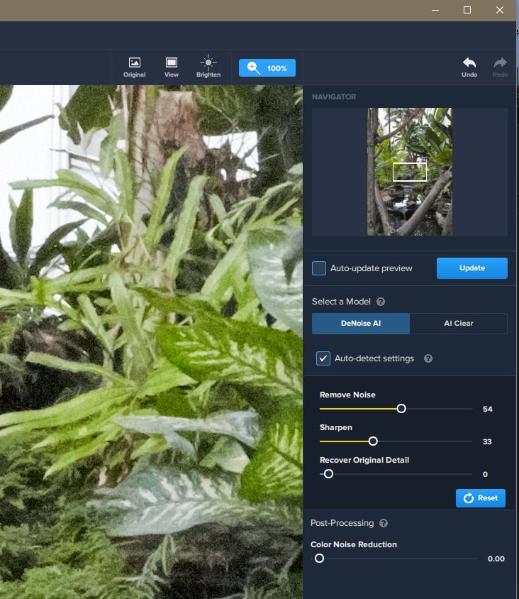The height and width of the screenshot is (599, 519).
Task: Reset the noise settings
Action: coord(481,498)
